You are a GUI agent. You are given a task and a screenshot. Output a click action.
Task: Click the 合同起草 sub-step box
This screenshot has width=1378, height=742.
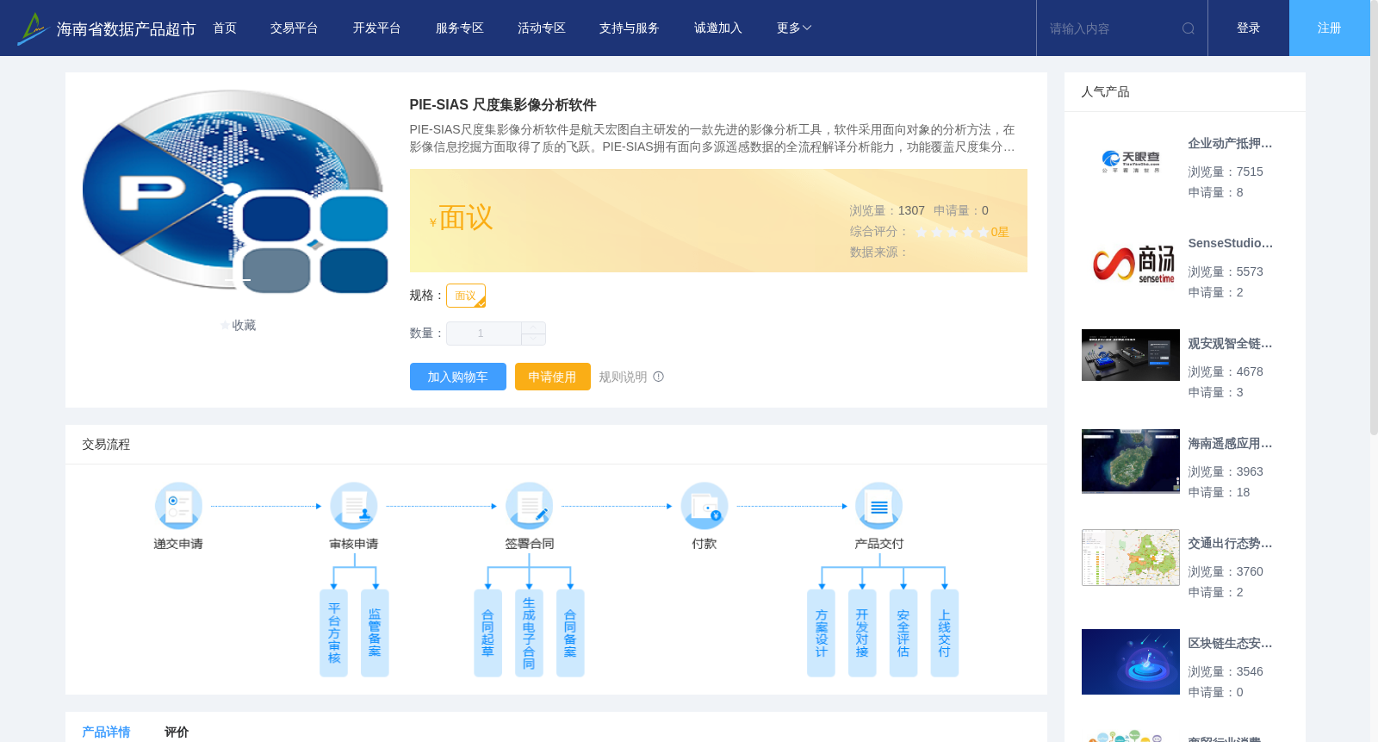point(487,633)
